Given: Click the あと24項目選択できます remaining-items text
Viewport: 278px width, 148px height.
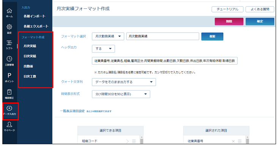Looking at the screenshot, I should [x=99, y=111].
